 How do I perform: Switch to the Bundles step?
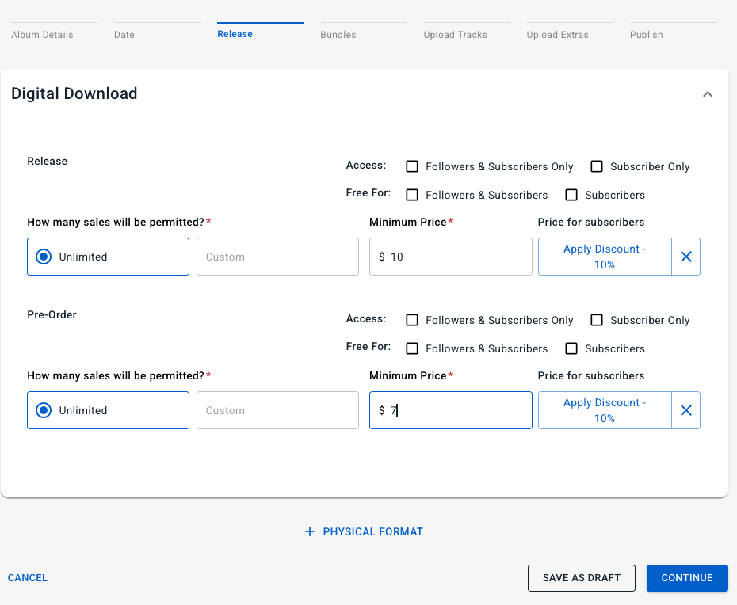338,35
